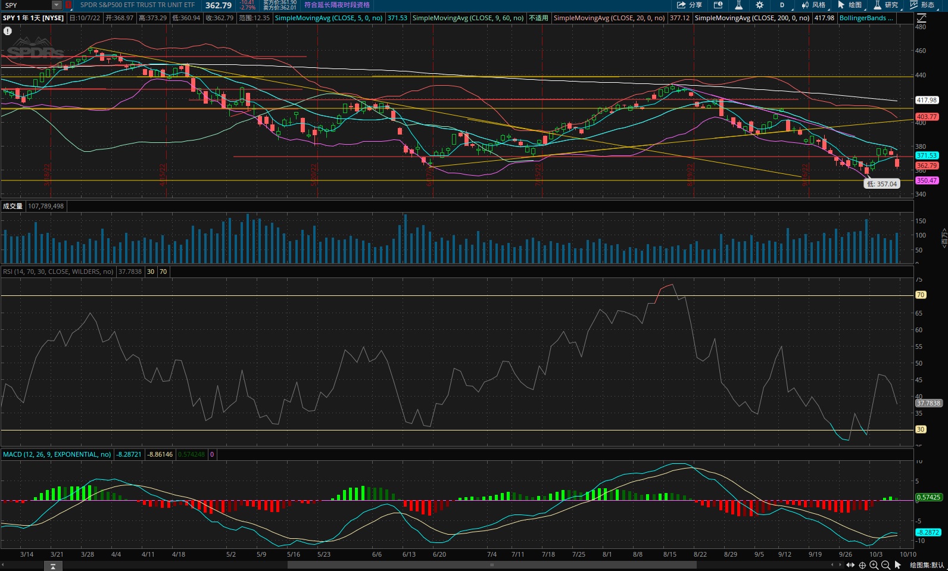Click the zoom out magnifier icon
Screen dimensions: 948x571
pyautogui.click(x=885, y=565)
